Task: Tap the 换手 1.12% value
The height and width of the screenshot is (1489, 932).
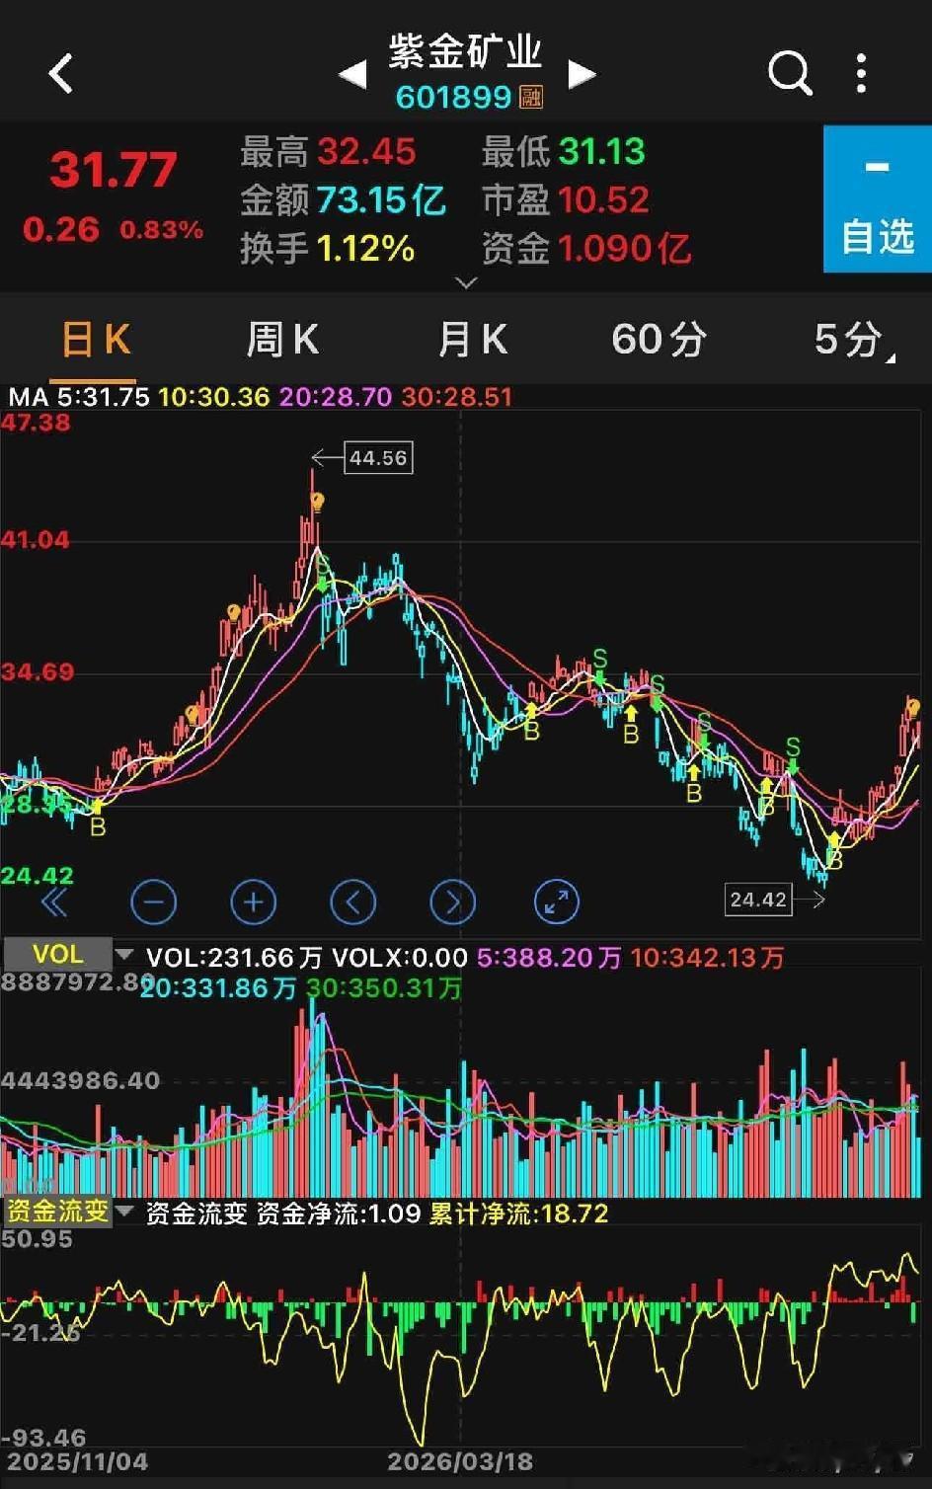Action: pos(365,248)
